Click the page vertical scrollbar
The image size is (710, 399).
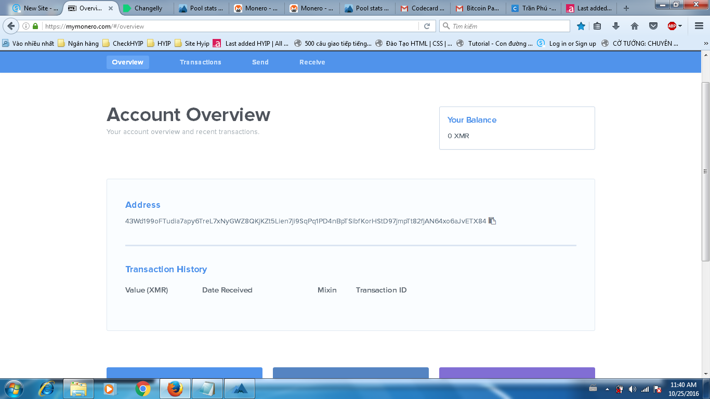pos(705,171)
